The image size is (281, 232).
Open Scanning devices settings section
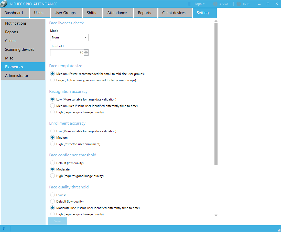20,49
